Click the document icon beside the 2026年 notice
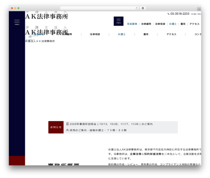This screenshot has width=210, height=178. coord(67,124)
